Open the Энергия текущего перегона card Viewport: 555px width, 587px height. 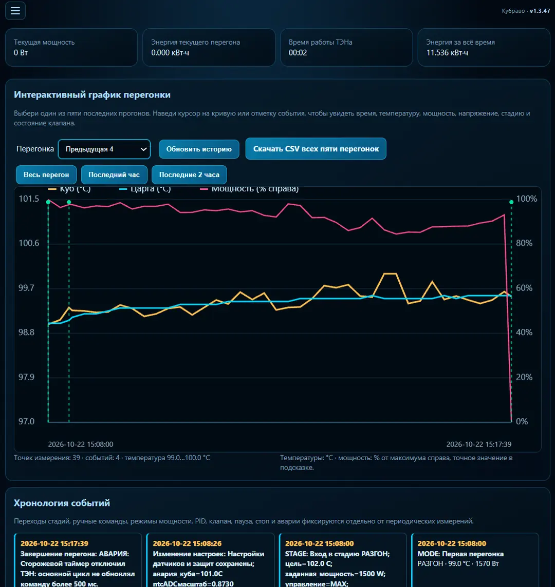(209, 48)
